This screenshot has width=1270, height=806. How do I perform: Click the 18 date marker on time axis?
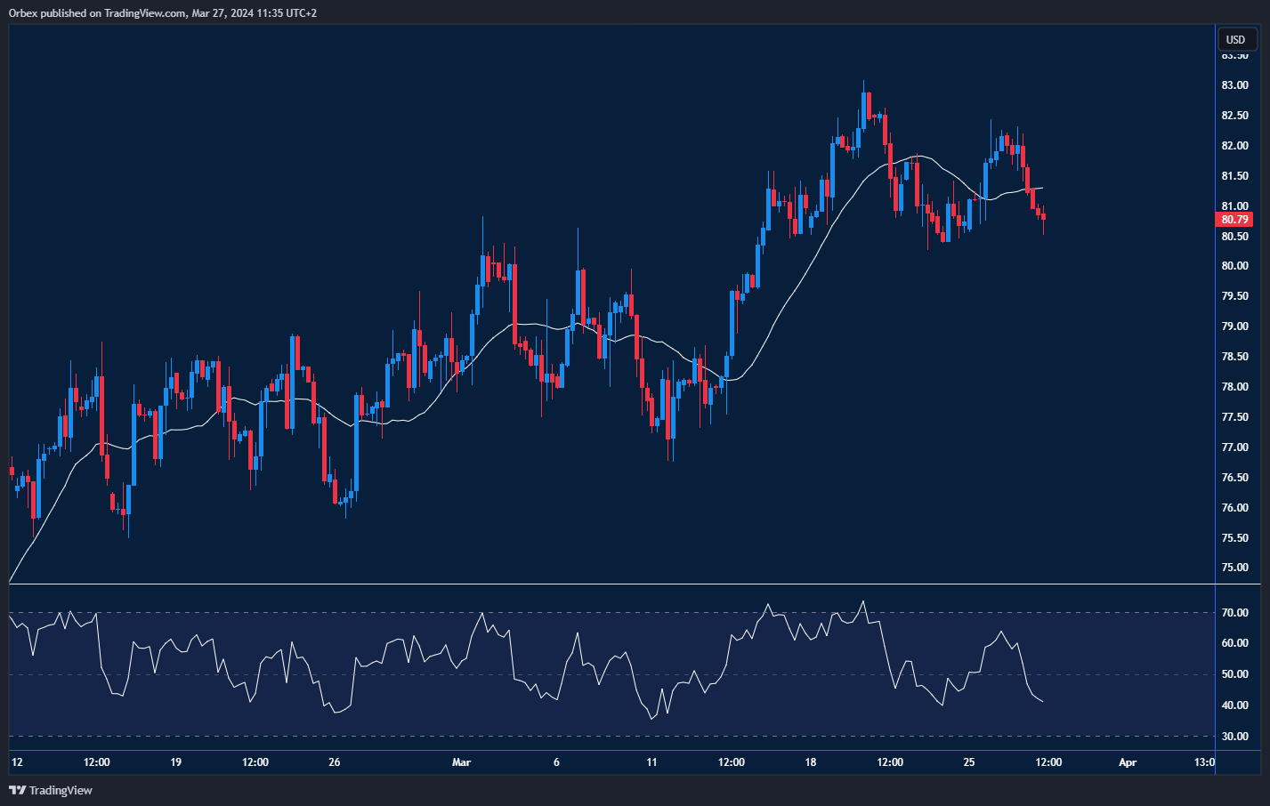810,762
